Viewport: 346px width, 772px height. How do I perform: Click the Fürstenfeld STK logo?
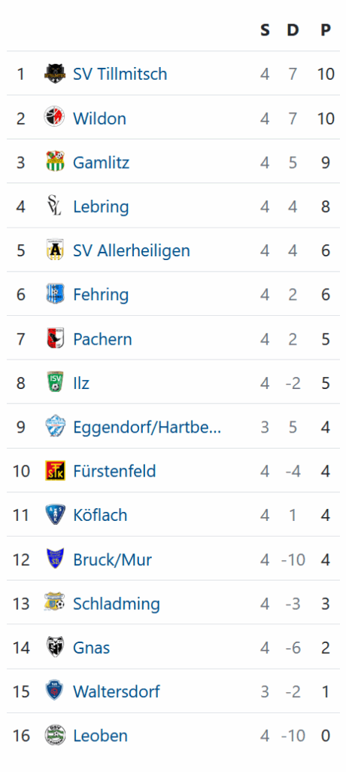coord(54,471)
